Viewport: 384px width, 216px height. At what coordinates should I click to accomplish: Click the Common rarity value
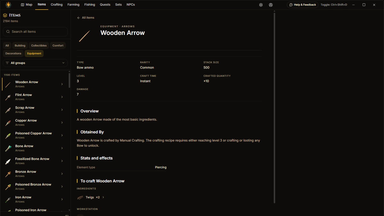(x=147, y=68)
